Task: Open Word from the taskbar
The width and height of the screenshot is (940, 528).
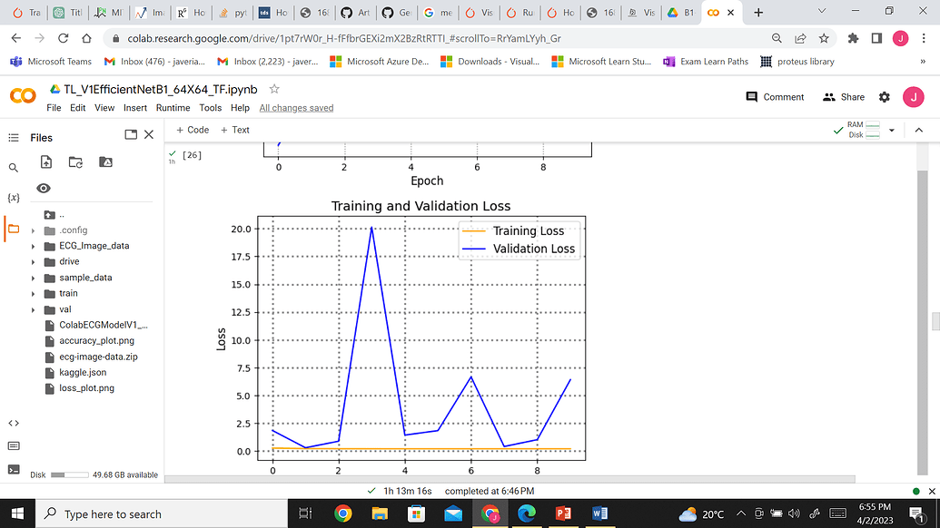Action: [x=599, y=513]
